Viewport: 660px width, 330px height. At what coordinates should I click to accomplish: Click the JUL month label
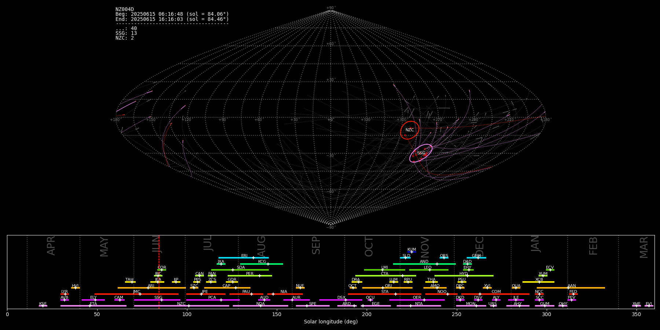[x=208, y=243]
